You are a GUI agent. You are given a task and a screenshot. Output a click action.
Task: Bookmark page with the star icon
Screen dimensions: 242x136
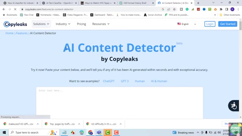(174, 9)
